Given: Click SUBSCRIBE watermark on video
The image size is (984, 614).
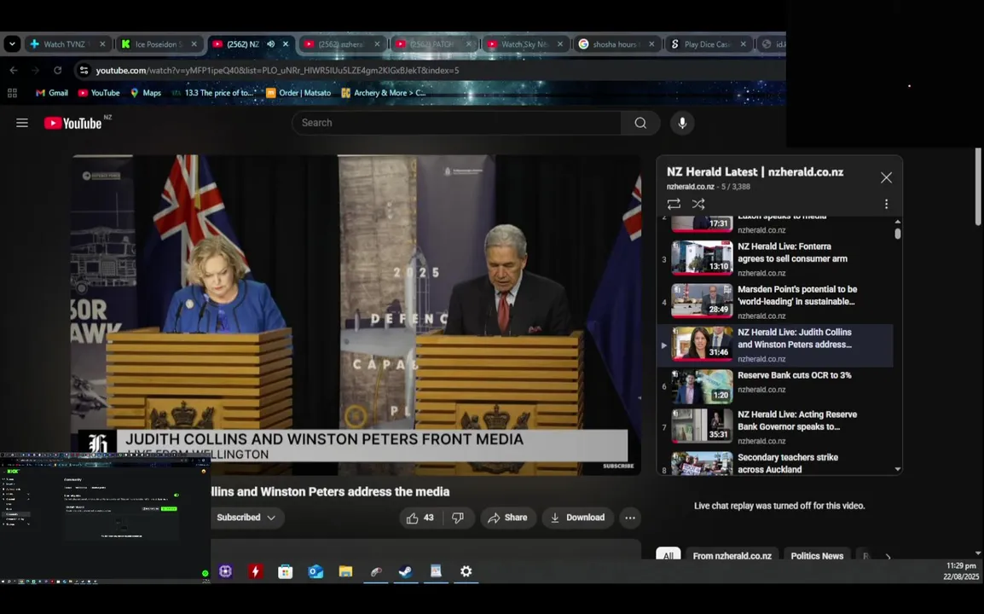Looking at the screenshot, I should 618,466.
